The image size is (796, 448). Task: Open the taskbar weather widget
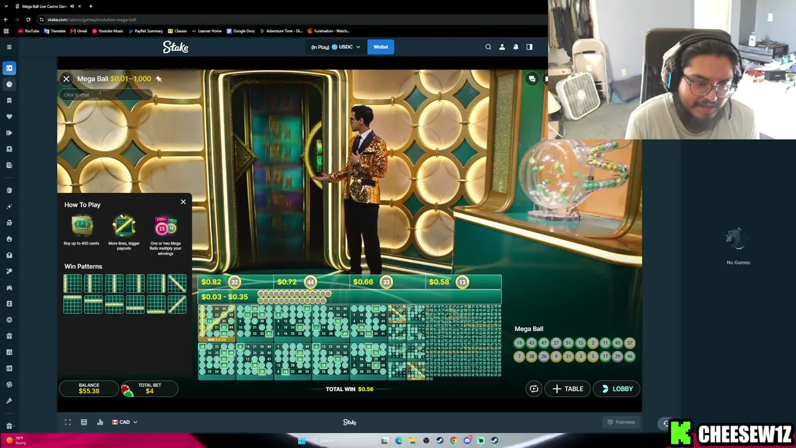pyautogui.click(x=15, y=441)
